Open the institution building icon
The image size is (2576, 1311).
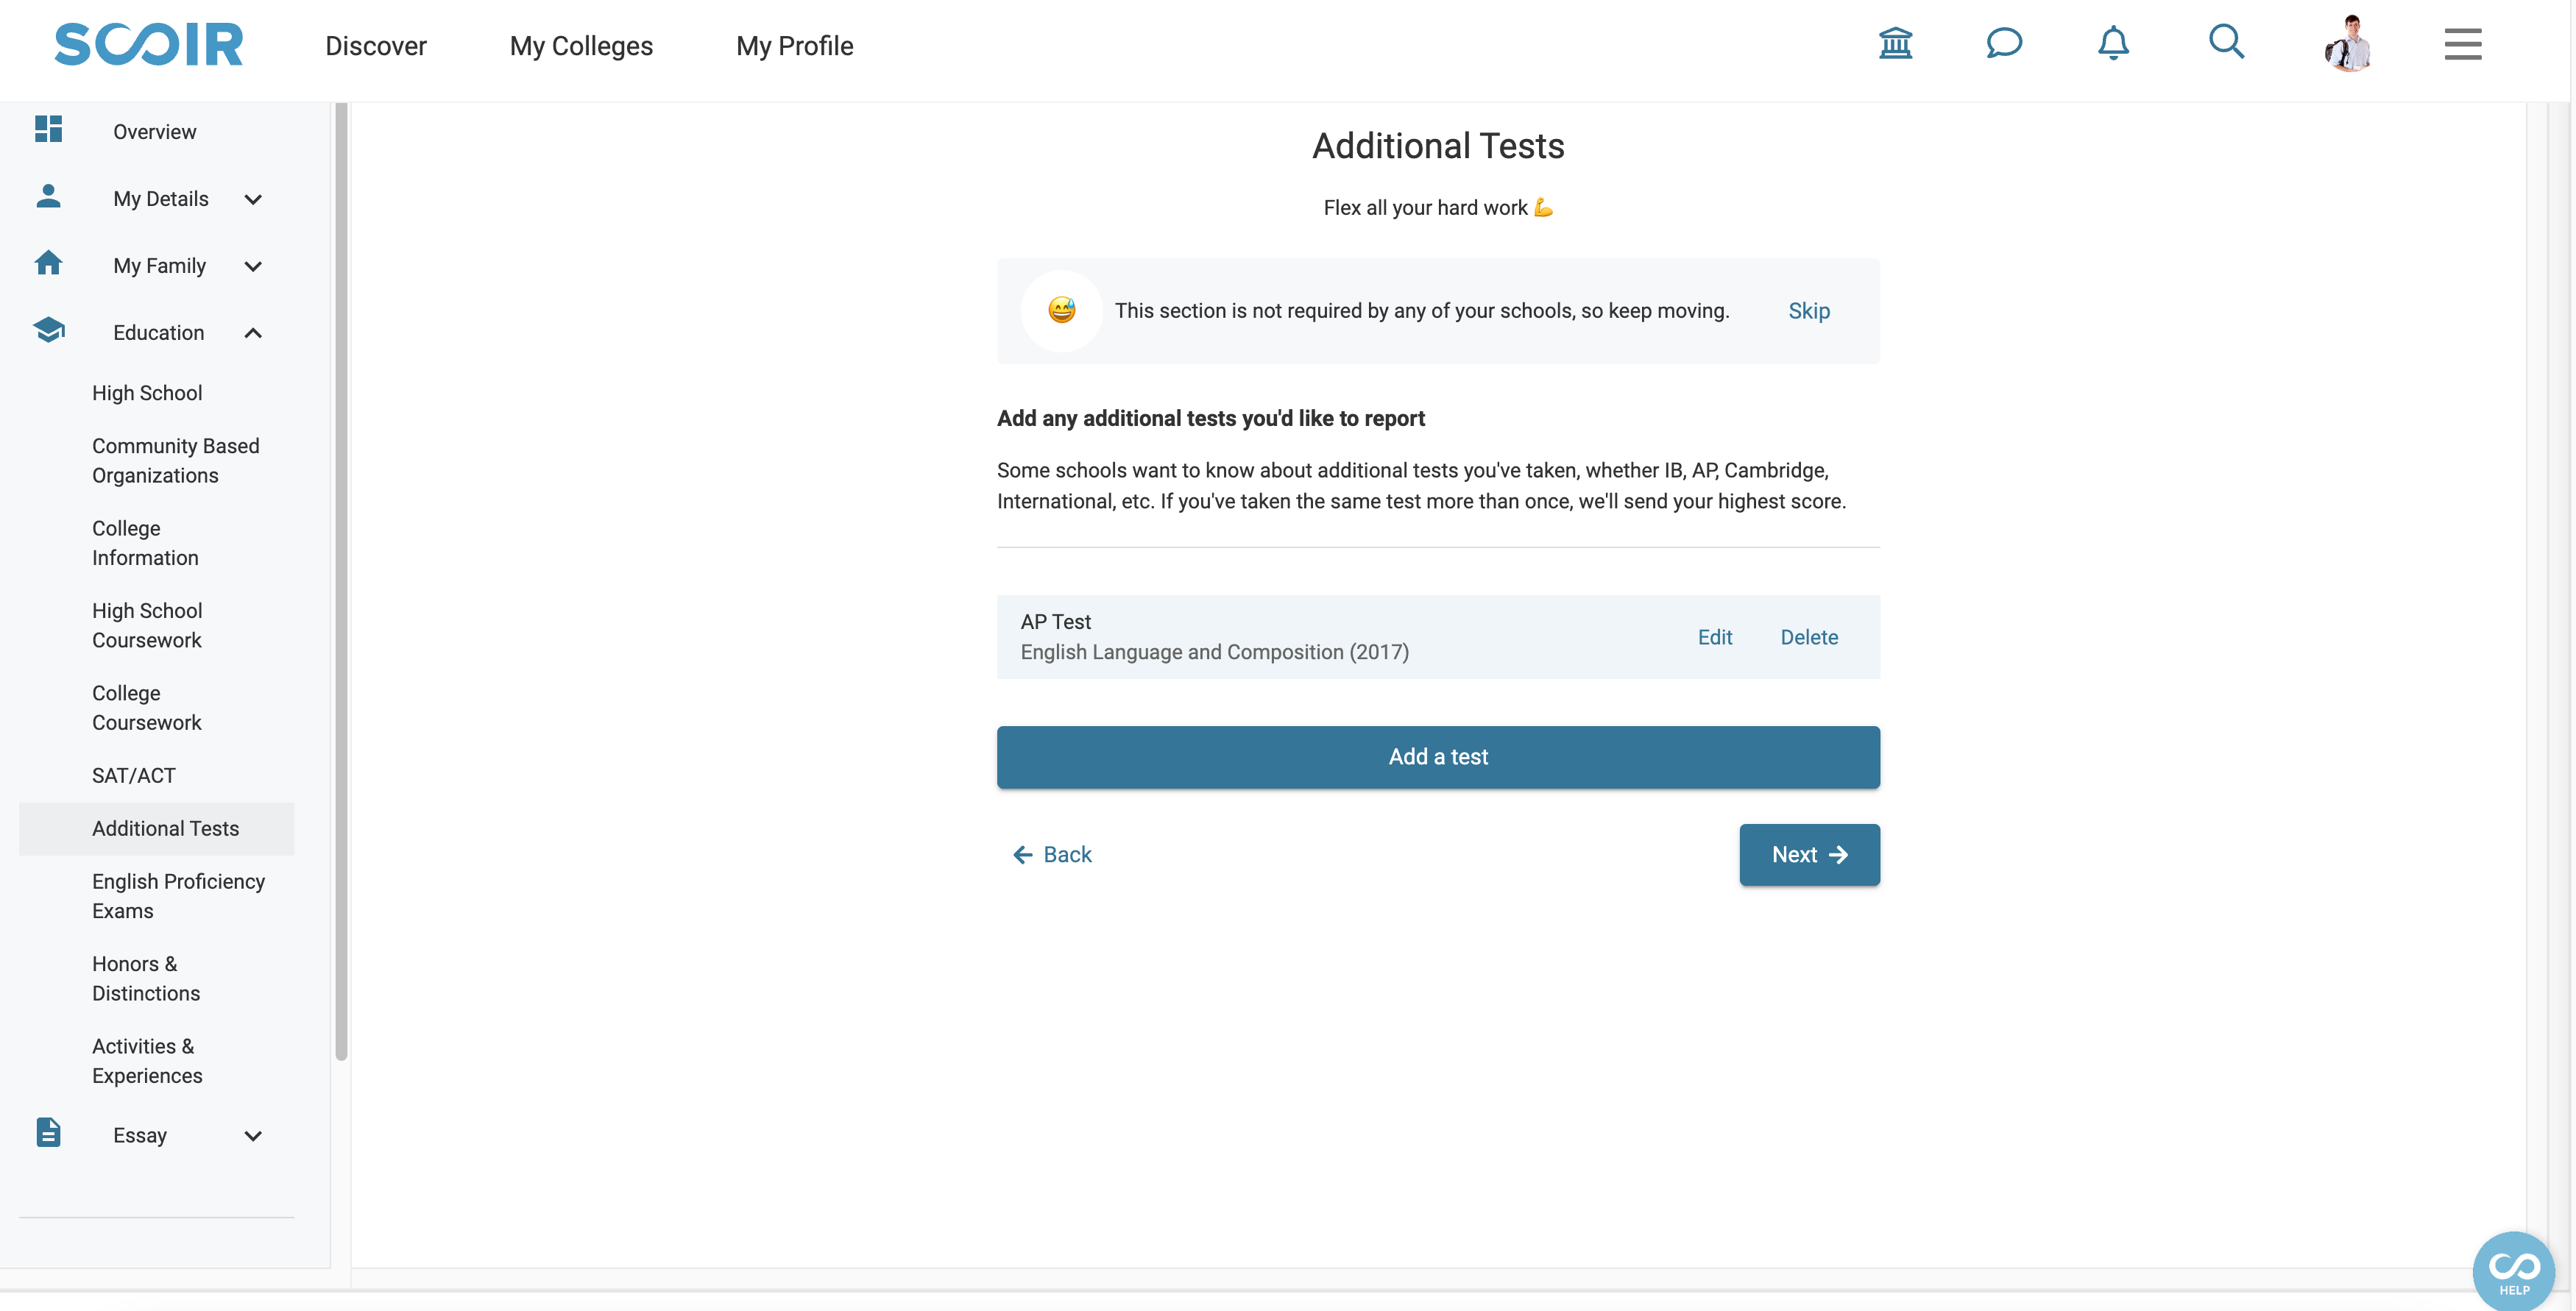[1895, 43]
